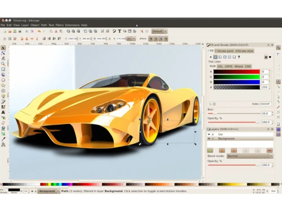Toggle width-height lock icon
The width and height of the screenshot is (282, 212).
coord(109,38)
